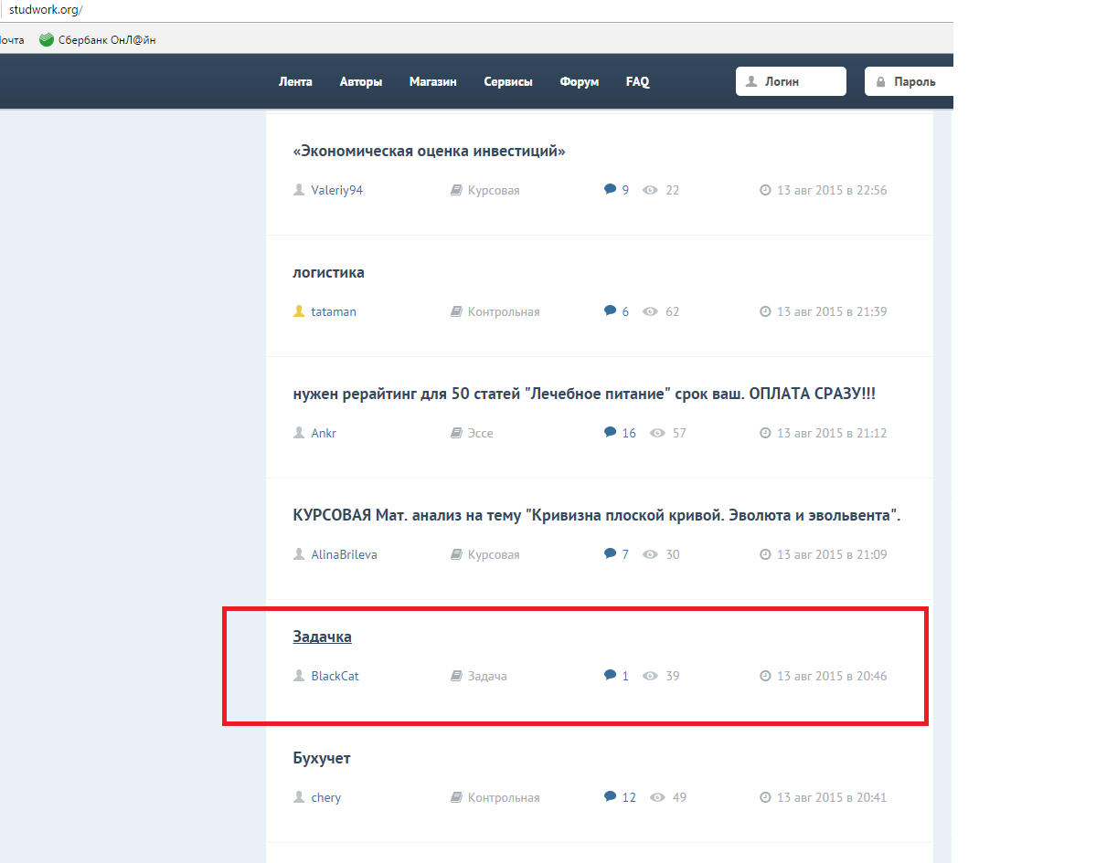
Task: Open the Авторы menu item
Action: (x=361, y=81)
